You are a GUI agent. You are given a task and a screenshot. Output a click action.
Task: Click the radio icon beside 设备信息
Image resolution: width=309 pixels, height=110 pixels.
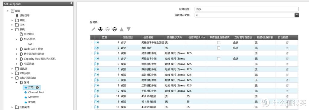click(17, 15)
